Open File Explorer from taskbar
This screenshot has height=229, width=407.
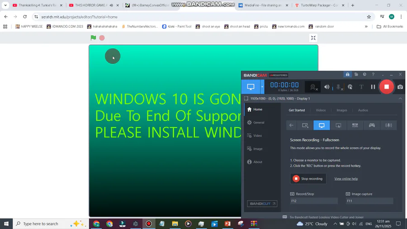pos(175,224)
